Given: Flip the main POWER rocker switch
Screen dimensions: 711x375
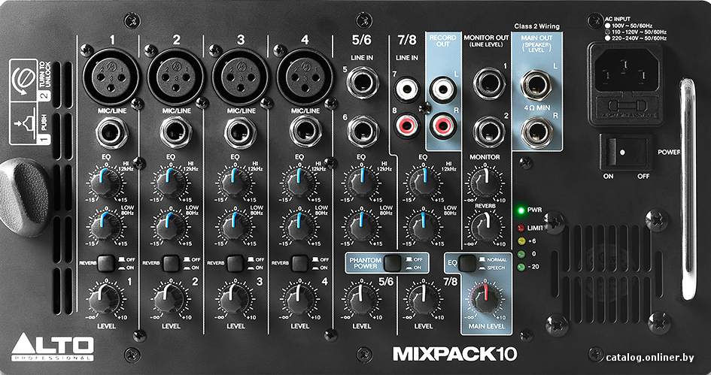Looking at the screenshot, I should click(626, 152).
